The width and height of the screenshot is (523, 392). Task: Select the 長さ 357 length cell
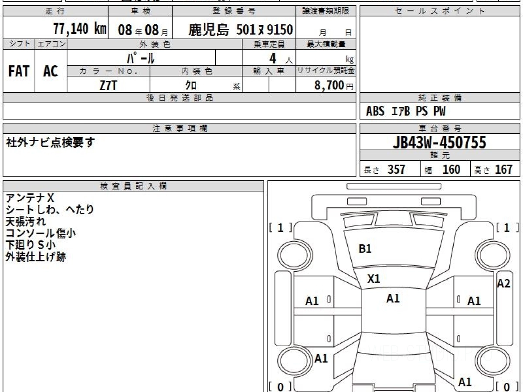pyautogui.click(x=390, y=169)
